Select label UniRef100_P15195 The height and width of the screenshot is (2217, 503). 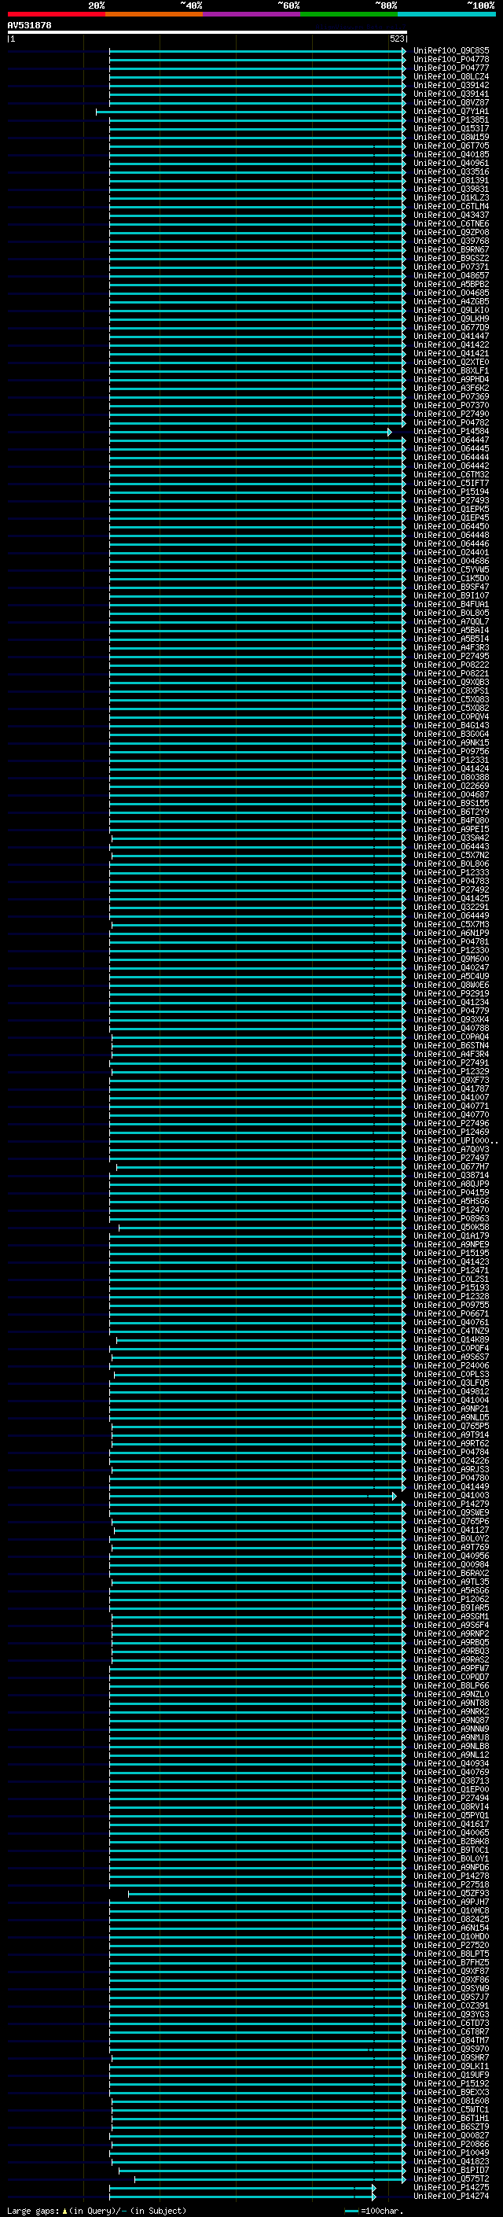point(450,1253)
